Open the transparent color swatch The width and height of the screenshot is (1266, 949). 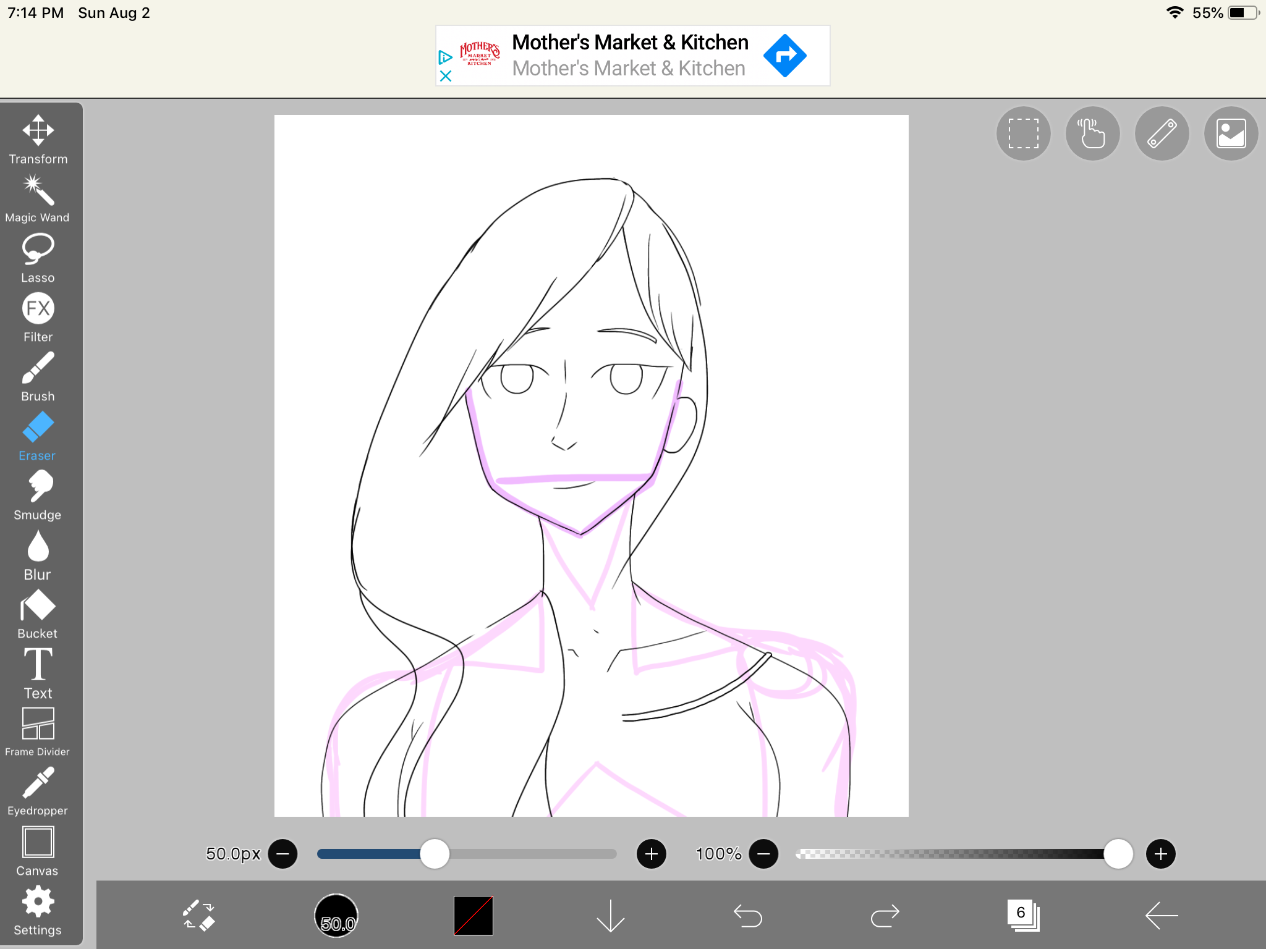(474, 915)
